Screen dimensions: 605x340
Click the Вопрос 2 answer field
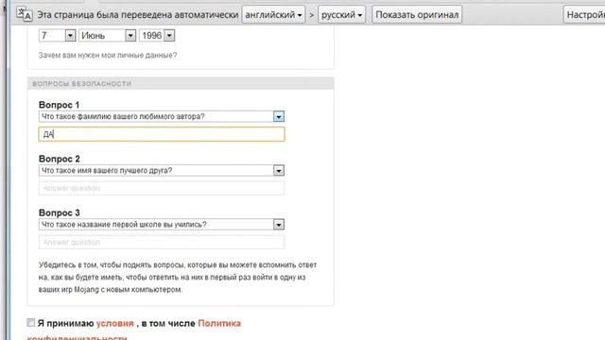pyautogui.click(x=162, y=188)
